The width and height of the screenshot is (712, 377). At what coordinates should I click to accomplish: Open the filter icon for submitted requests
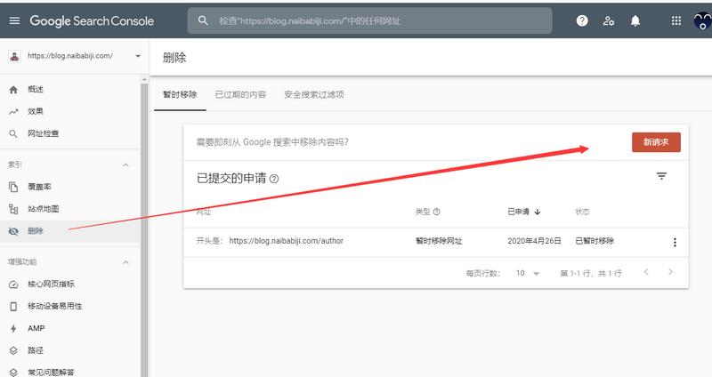(661, 176)
